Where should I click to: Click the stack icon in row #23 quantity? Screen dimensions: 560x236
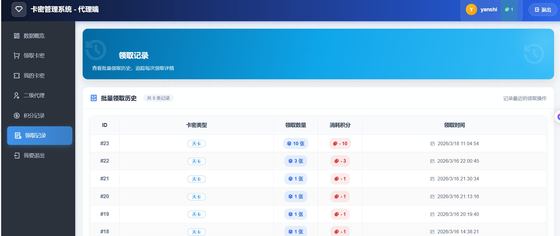289,144
